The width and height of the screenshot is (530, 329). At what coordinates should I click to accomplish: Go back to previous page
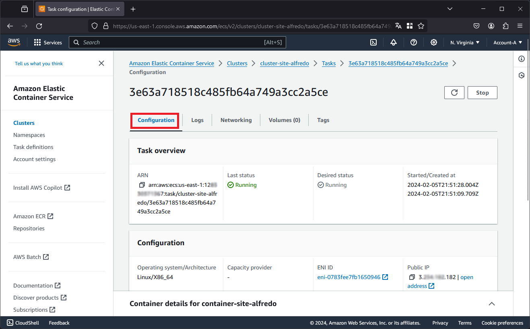point(10,26)
